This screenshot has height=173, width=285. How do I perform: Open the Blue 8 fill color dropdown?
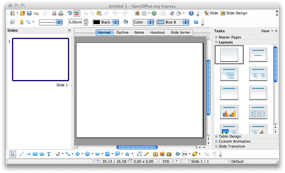tap(186, 22)
